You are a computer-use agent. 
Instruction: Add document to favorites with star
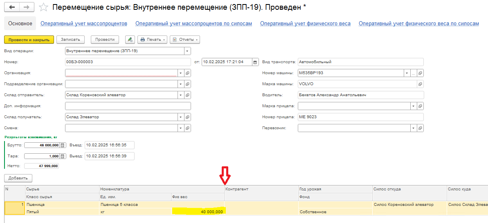pos(43,8)
